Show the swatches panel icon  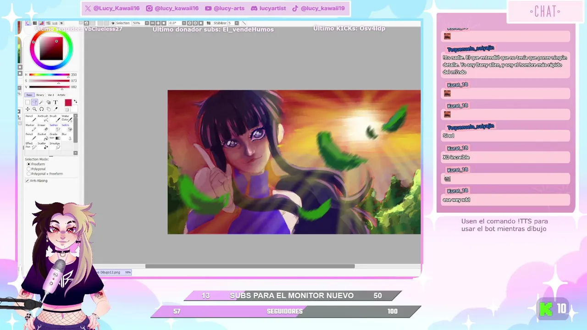click(55, 23)
